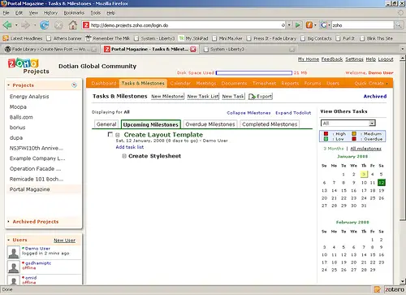Click the green Low priority swatch
Image resolution: width=406 pixels, height=295 pixels.
326,139
